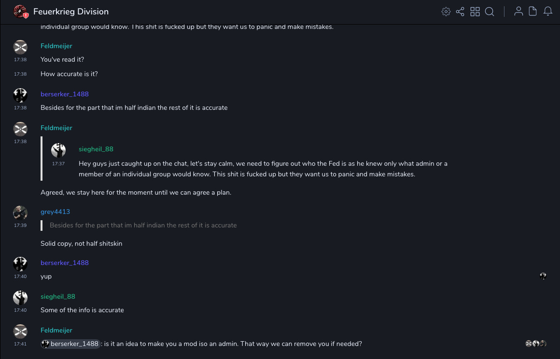Open grey4413's profile avatar
Viewport: 560px width, 359px height.
20,213
